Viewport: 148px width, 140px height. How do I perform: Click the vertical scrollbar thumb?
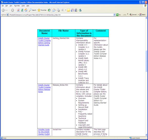(x=146, y=61)
